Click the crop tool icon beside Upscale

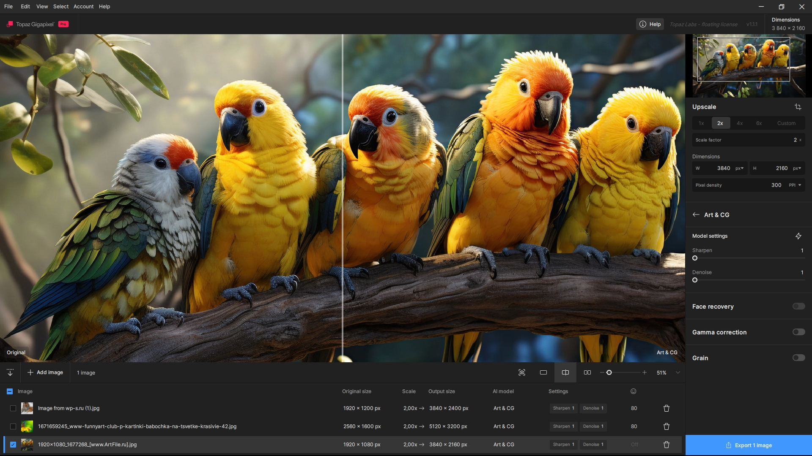coord(798,107)
